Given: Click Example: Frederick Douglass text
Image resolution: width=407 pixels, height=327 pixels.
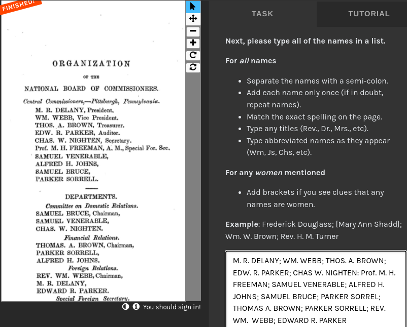Looking at the screenshot, I should pos(314,230).
